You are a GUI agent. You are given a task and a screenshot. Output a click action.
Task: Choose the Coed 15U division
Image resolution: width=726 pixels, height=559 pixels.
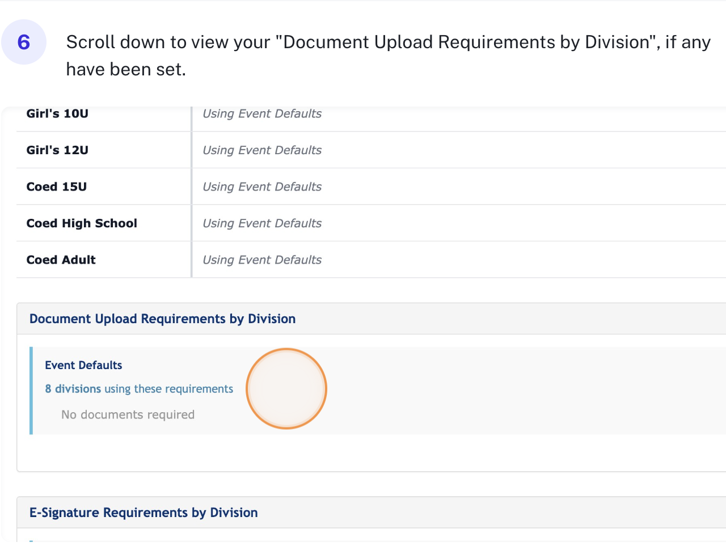click(x=56, y=187)
